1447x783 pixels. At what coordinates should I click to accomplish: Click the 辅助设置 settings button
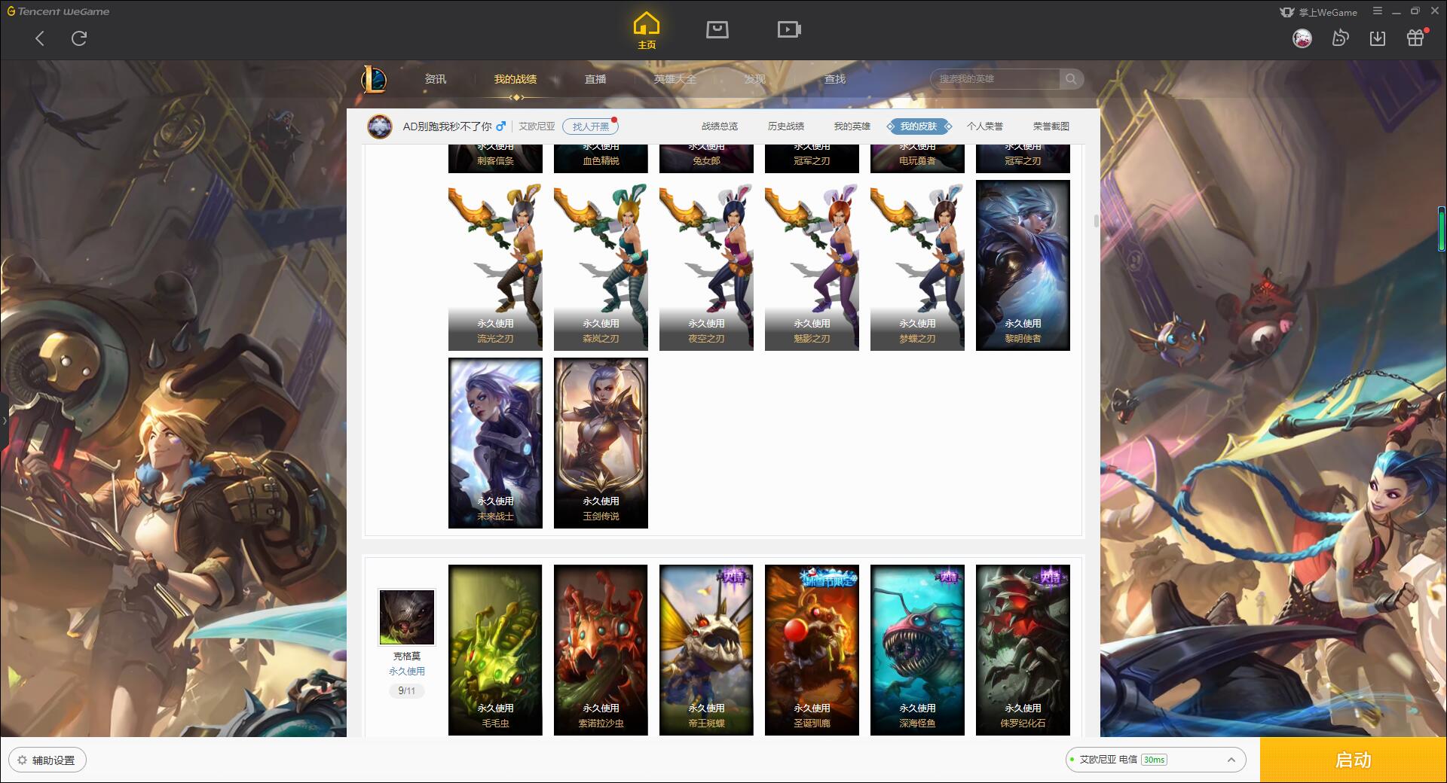tap(47, 760)
